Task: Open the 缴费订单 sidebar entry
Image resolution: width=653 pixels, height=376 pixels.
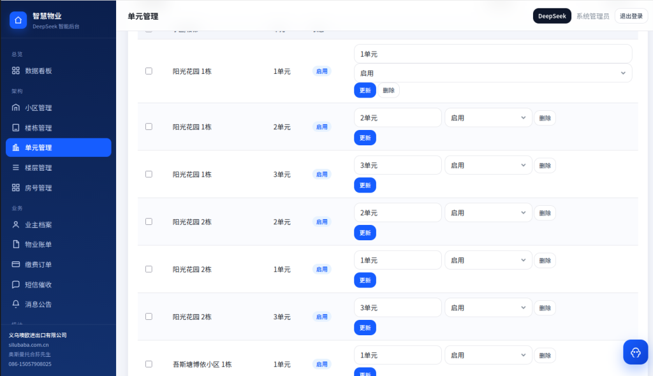Action: [58, 264]
